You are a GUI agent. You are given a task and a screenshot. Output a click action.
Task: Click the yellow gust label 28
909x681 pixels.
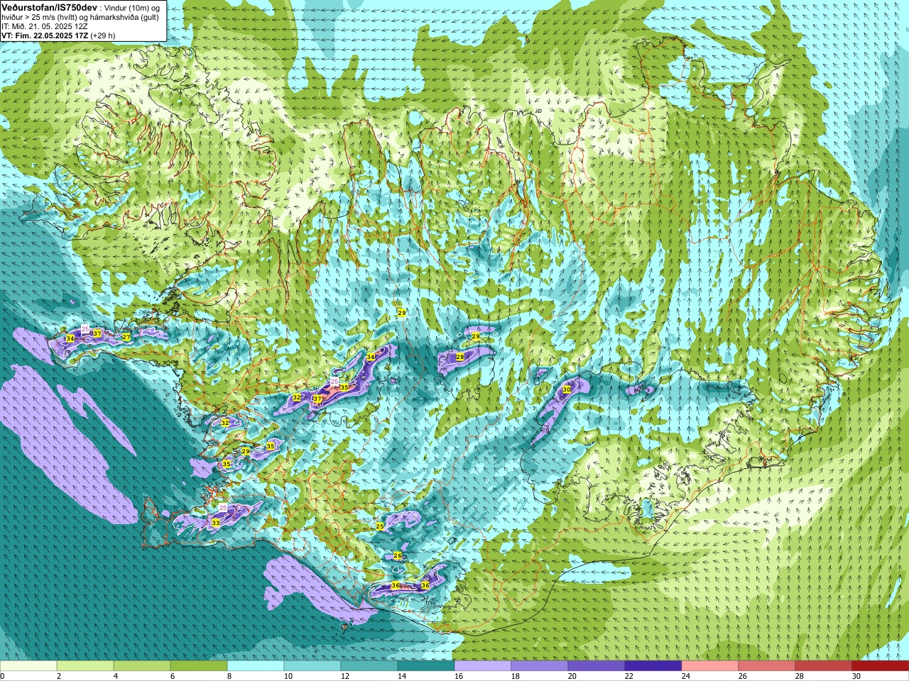[x=460, y=357]
